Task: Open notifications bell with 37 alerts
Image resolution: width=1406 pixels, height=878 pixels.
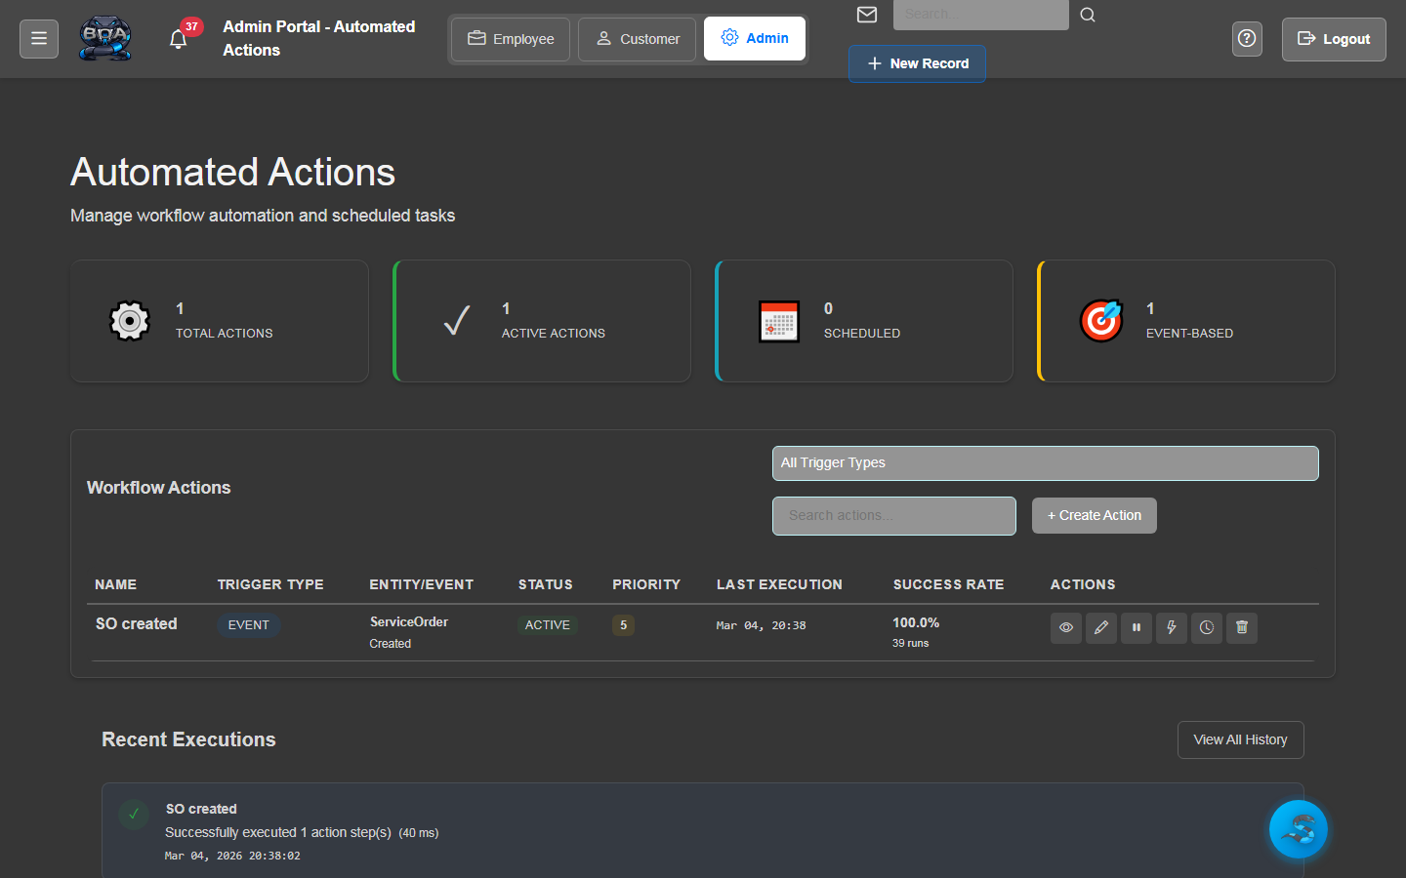Action: tap(179, 39)
